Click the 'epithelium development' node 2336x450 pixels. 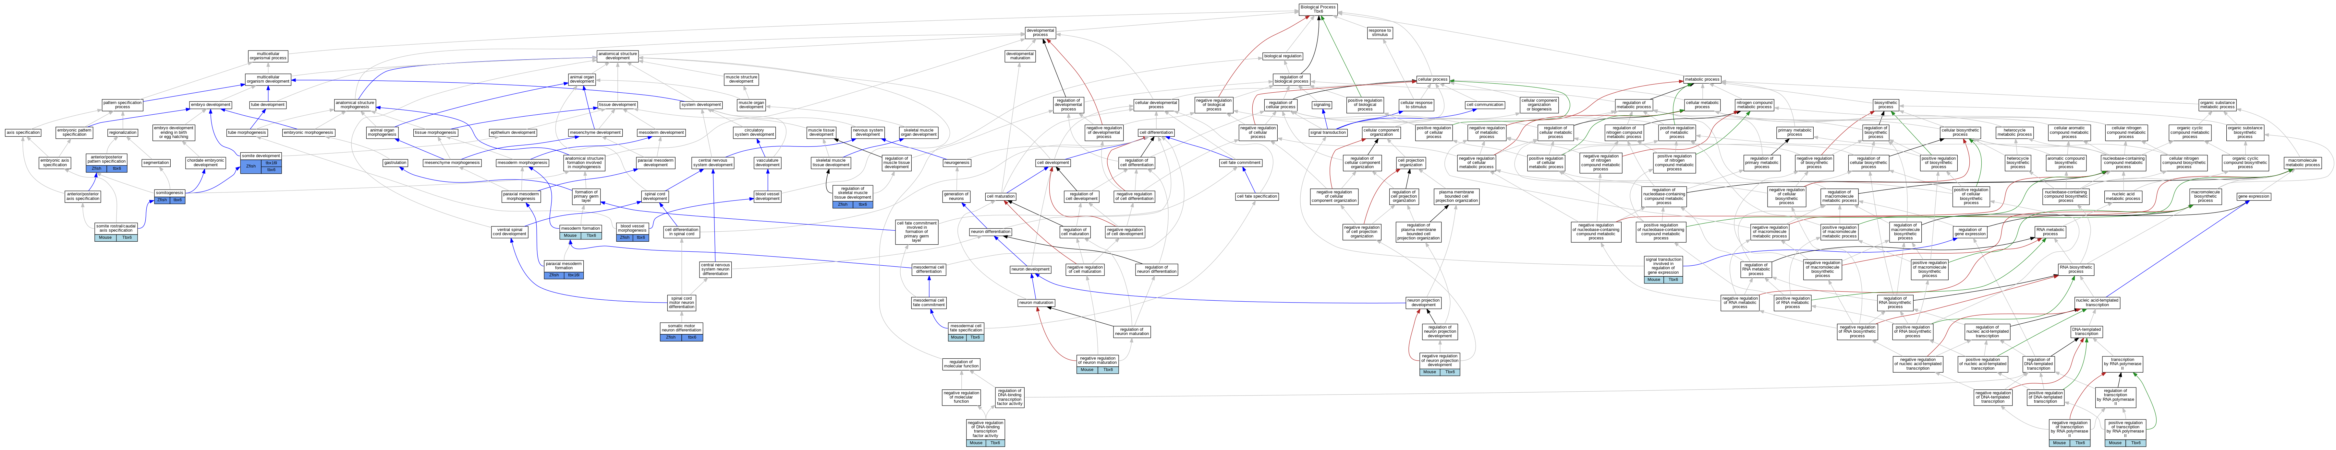point(513,133)
